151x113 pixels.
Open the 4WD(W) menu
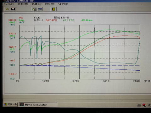[x=50, y=4]
